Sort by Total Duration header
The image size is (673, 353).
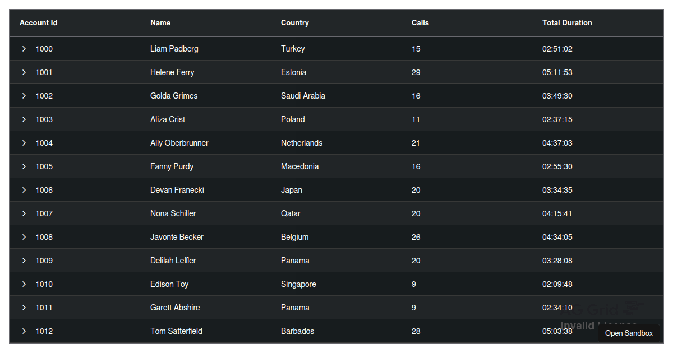click(567, 23)
